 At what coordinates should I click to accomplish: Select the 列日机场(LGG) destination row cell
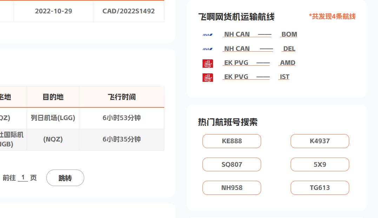click(53, 118)
